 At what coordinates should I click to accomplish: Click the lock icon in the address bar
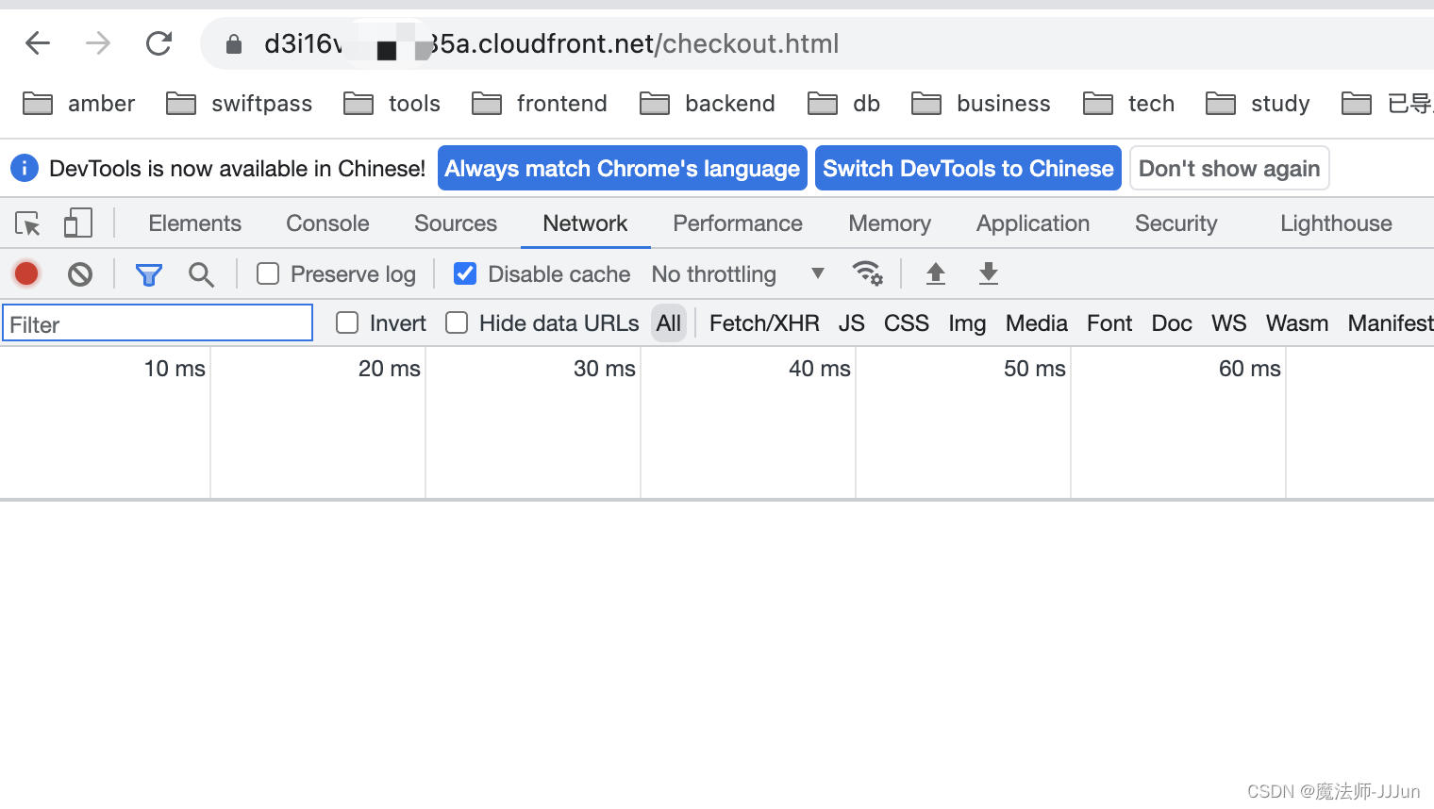point(234,44)
